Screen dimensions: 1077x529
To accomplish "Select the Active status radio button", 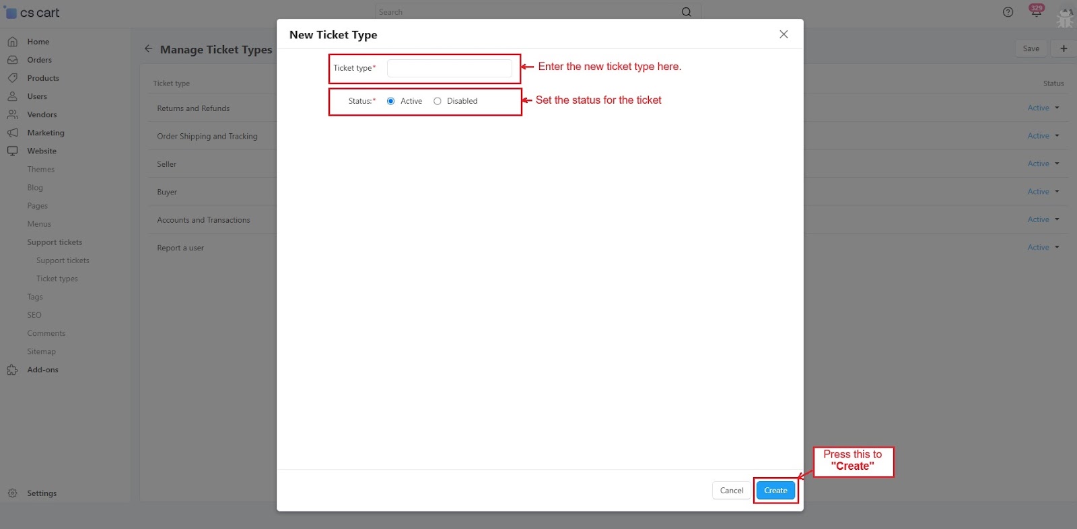I will tap(390, 101).
